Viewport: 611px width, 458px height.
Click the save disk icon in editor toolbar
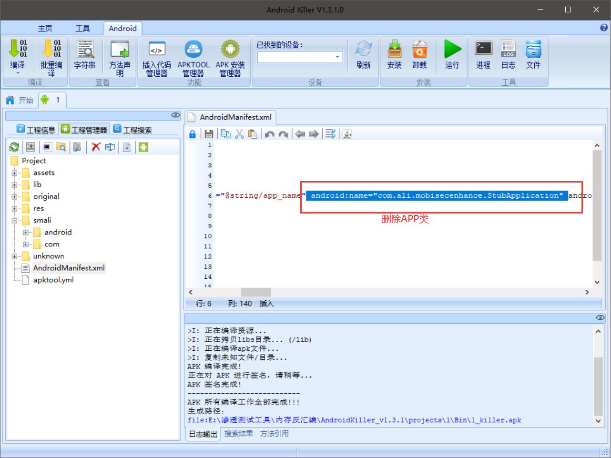click(209, 134)
